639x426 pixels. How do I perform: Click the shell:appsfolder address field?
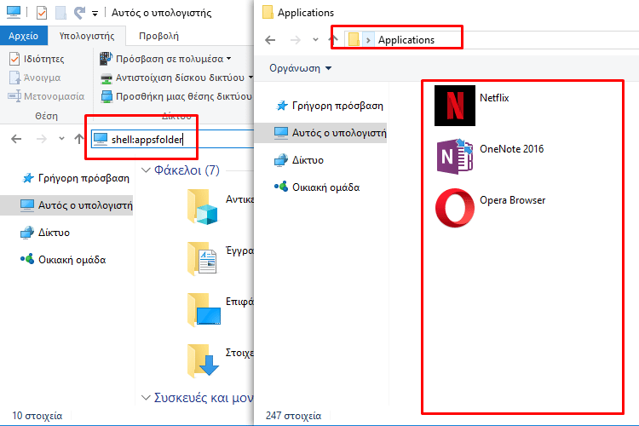(x=172, y=140)
